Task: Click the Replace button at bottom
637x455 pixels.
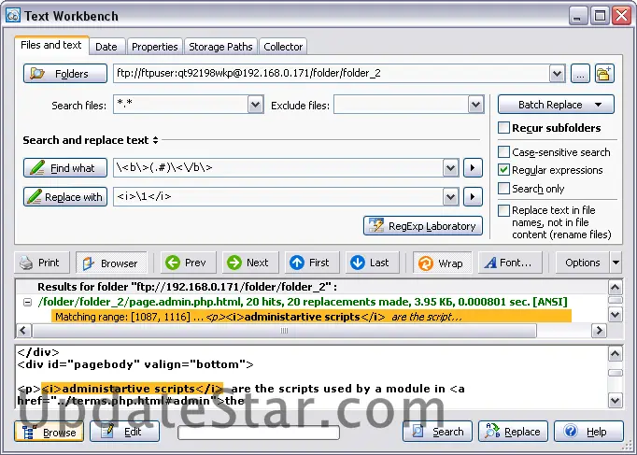Action: [513, 432]
